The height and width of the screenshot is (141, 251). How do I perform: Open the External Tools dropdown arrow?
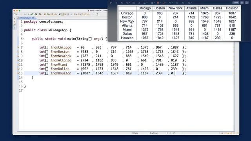(x=42, y=14)
